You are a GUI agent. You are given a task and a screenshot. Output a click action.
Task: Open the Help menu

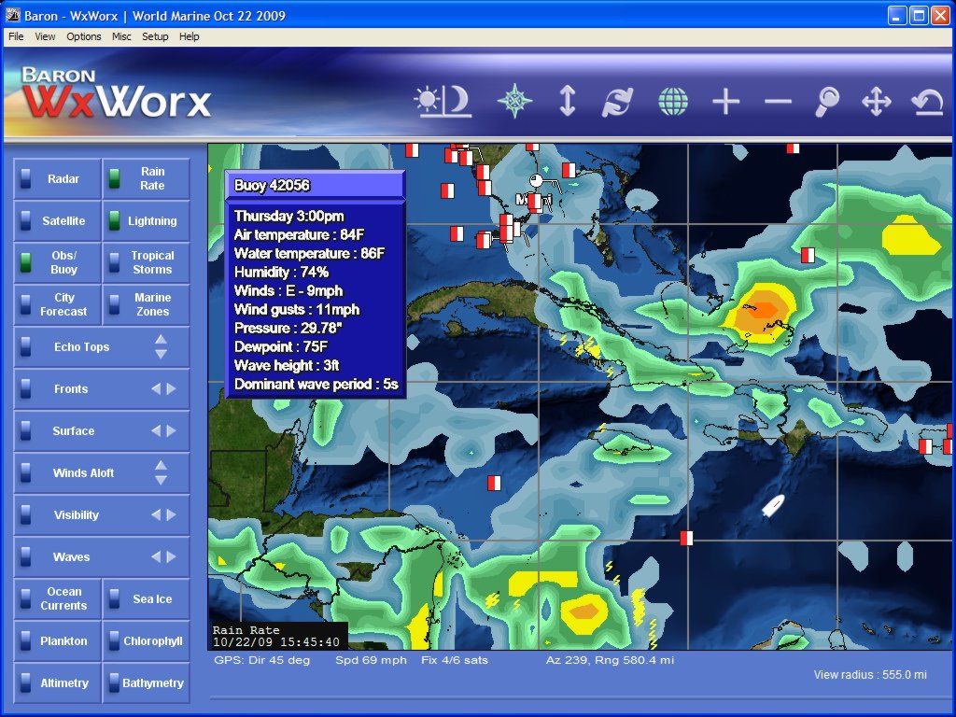point(189,36)
